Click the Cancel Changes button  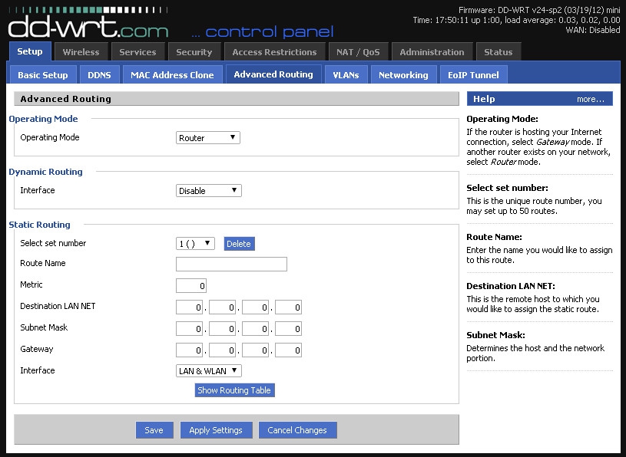coord(297,430)
